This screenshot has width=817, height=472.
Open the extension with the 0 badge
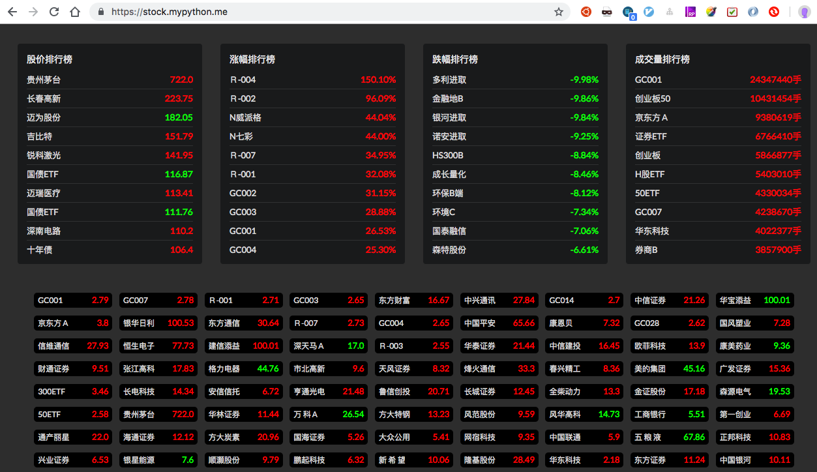click(x=629, y=12)
